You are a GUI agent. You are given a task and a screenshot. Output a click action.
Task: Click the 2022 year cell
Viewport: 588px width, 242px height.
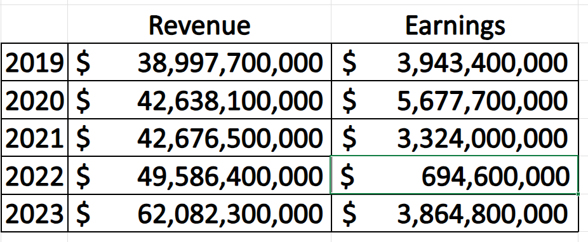click(34, 175)
